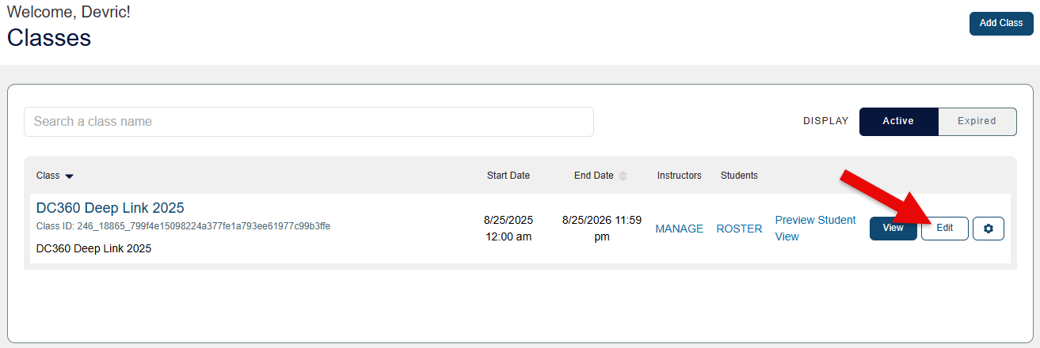Click the Class ID text in the row
The image size is (1040, 348).
tap(183, 226)
